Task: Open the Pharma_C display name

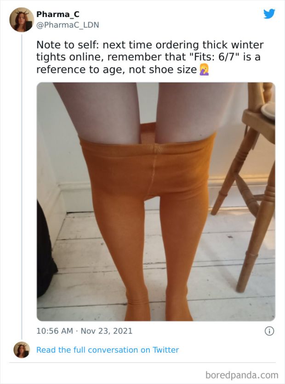Action: point(58,14)
